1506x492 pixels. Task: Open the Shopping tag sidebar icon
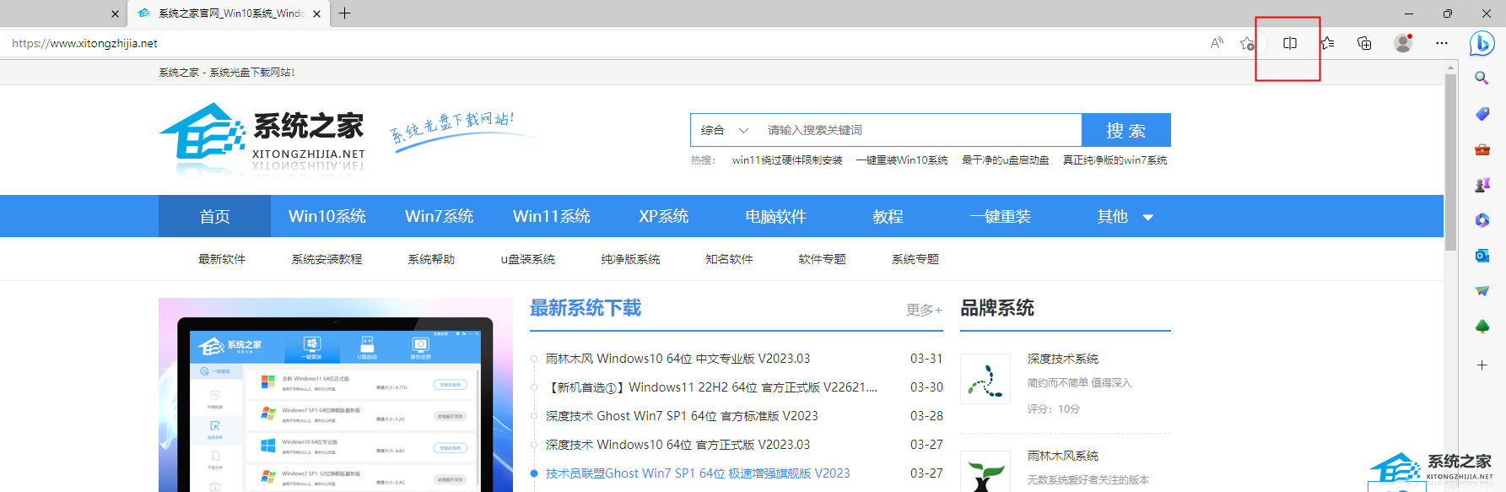tap(1482, 114)
